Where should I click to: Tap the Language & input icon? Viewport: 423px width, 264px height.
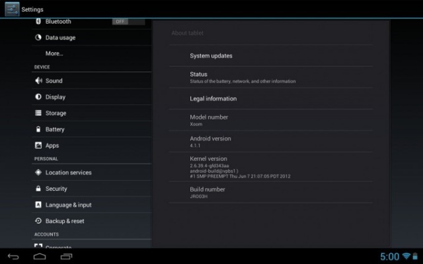coord(38,205)
